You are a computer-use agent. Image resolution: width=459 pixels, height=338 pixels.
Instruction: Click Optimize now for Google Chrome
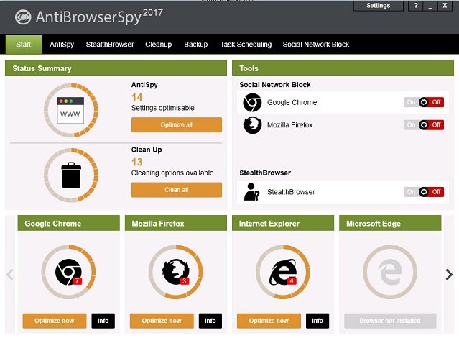point(55,321)
